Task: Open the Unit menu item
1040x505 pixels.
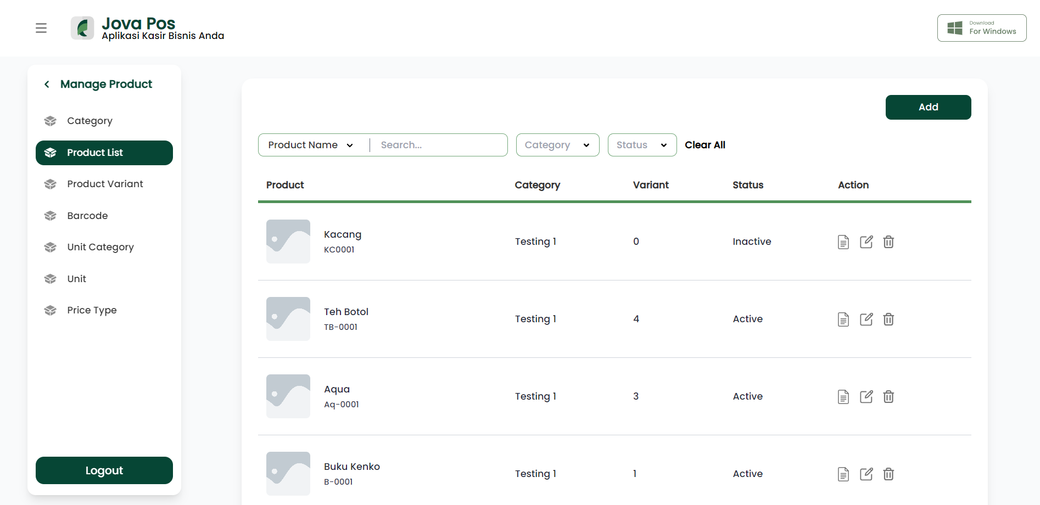Action: click(x=104, y=279)
